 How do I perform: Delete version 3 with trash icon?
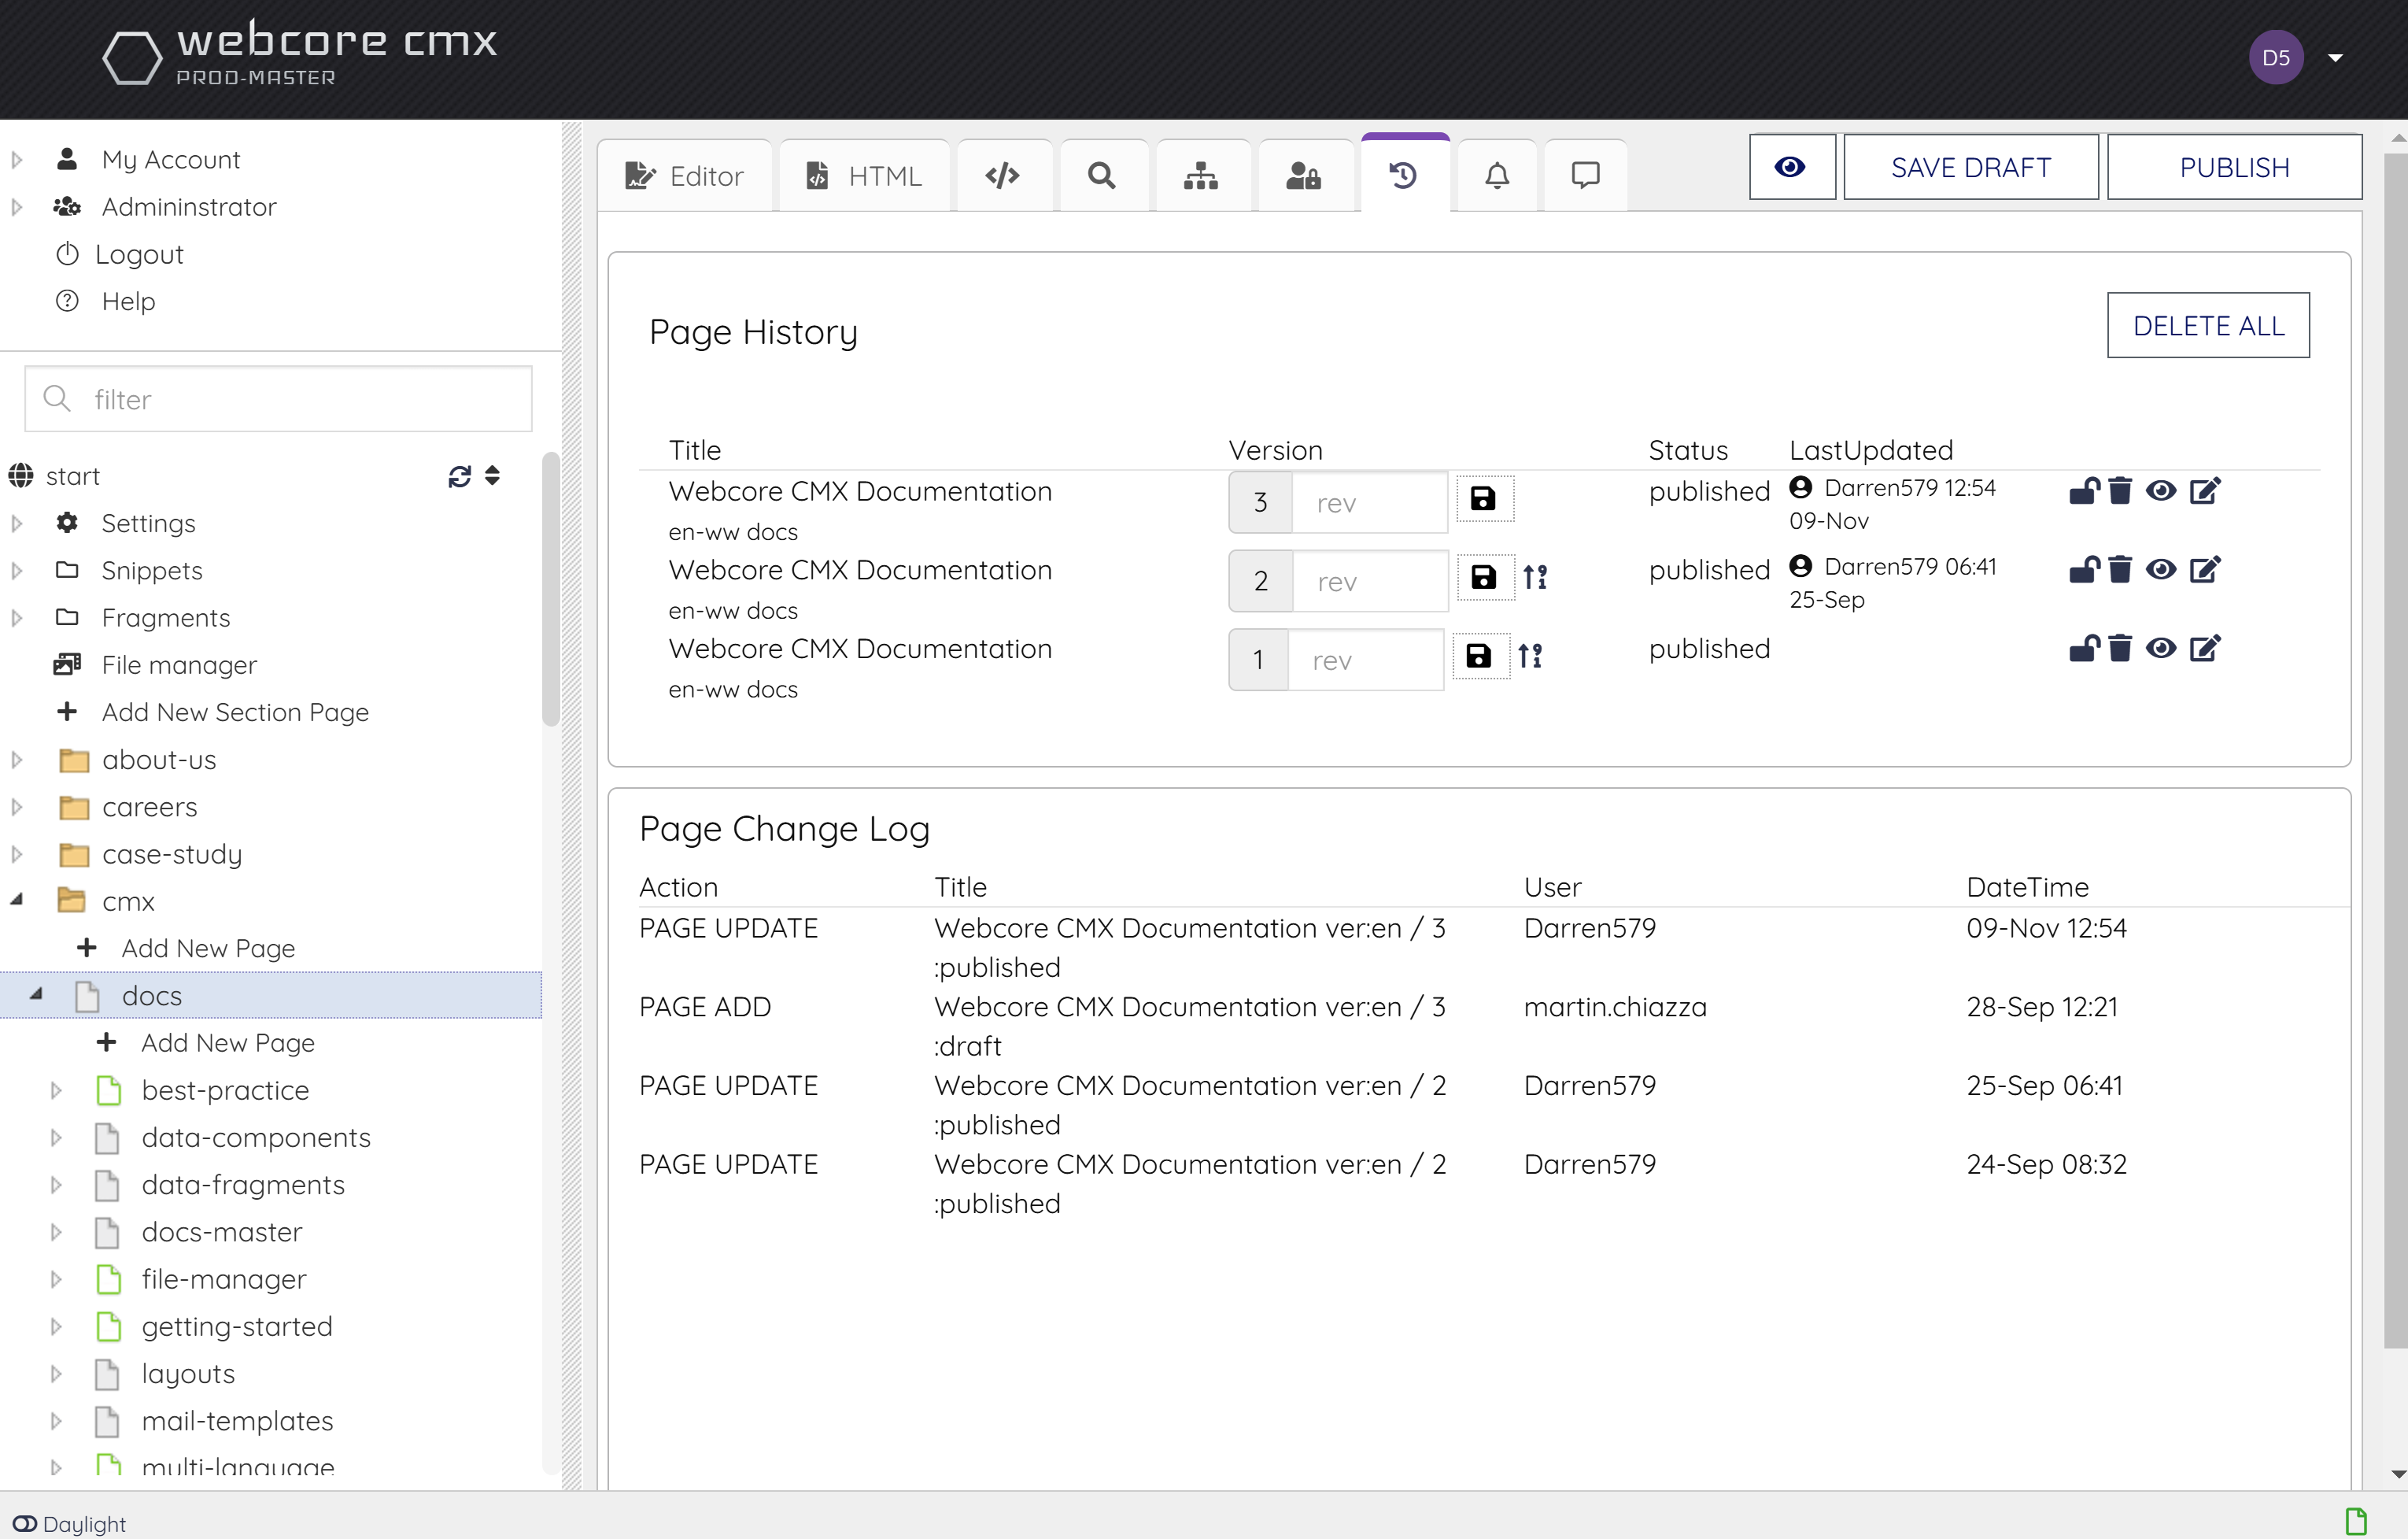click(2119, 490)
